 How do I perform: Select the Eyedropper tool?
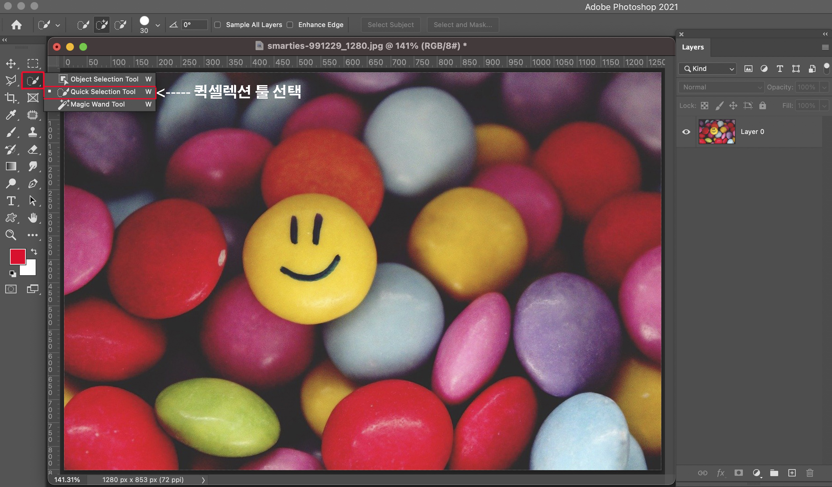11,115
